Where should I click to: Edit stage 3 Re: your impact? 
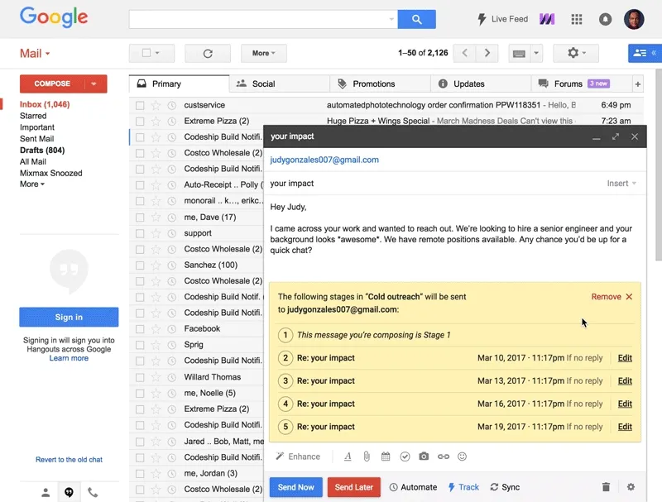pyautogui.click(x=625, y=381)
